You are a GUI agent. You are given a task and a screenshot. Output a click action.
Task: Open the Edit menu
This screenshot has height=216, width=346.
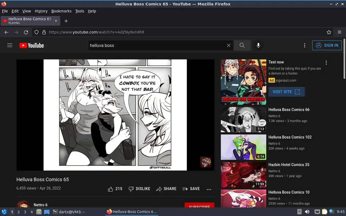coord(15,11)
